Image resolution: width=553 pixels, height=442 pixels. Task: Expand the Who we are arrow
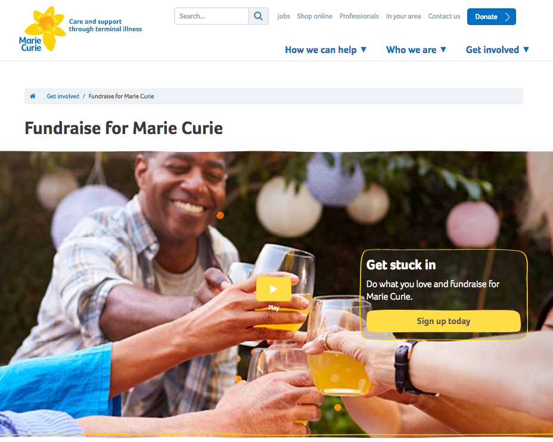443,49
